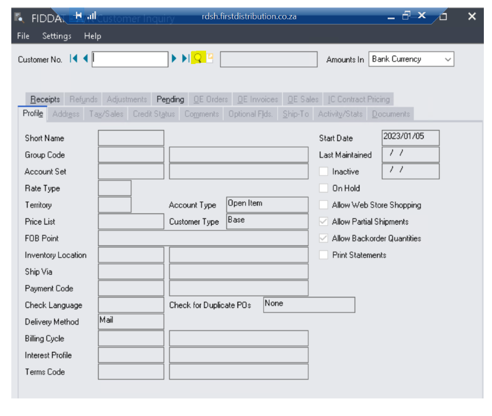Enable the On Hold checkbox
This screenshot has height=416, width=492.
pos(324,188)
